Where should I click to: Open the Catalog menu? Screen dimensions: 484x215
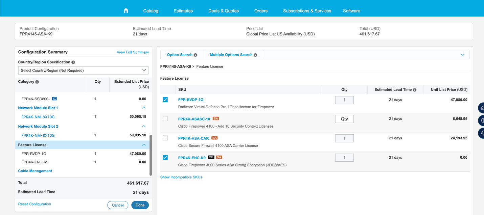coord(151,11)
